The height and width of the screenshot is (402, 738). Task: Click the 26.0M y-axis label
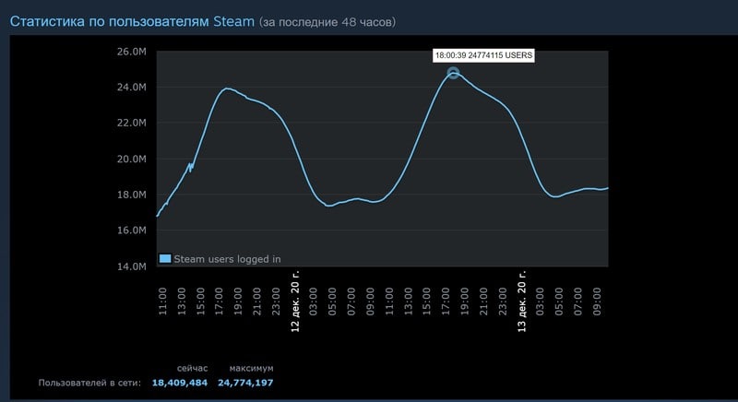click(132, 52)
